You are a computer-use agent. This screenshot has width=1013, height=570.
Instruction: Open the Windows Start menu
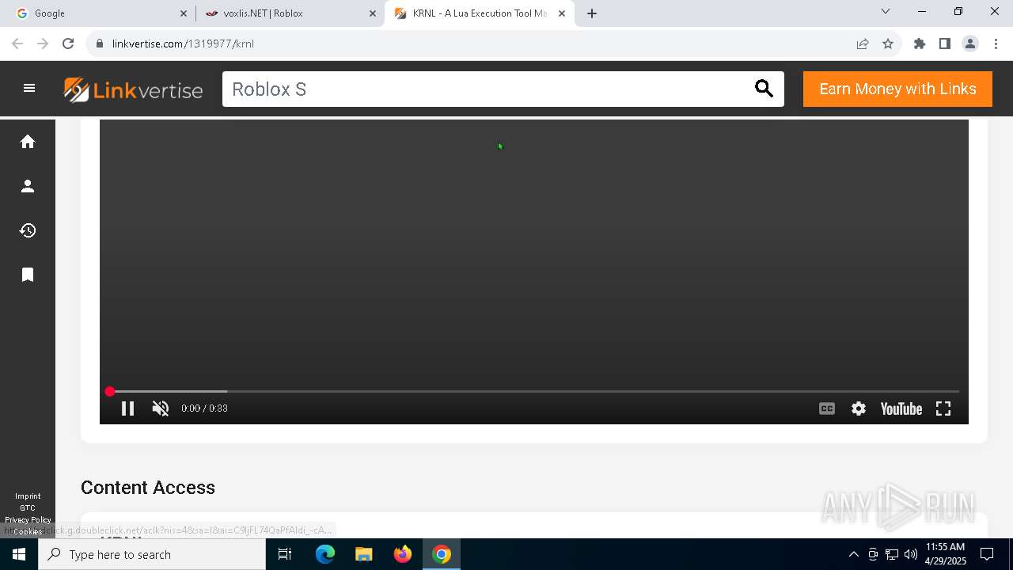pos(19,554)
